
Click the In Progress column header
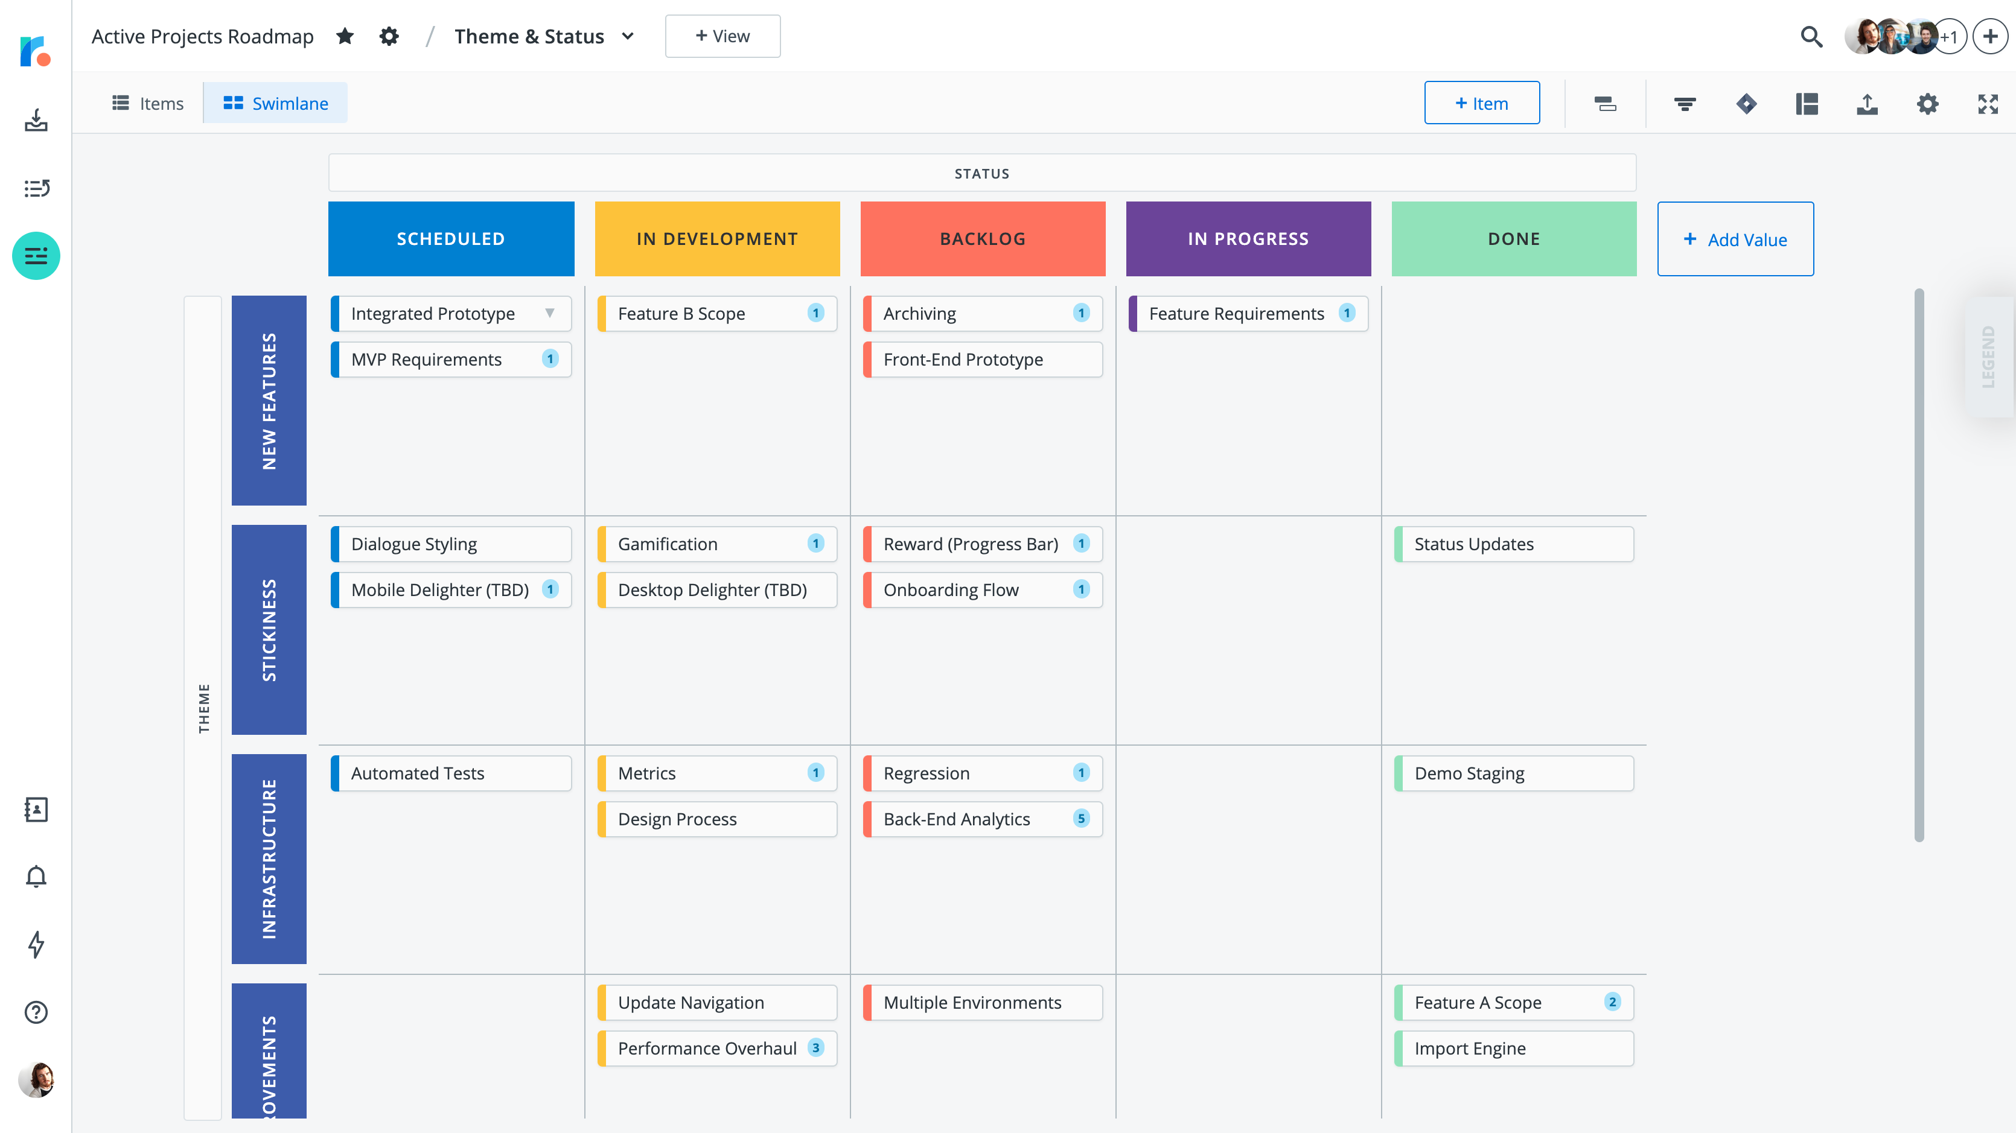coord(1248,239)
